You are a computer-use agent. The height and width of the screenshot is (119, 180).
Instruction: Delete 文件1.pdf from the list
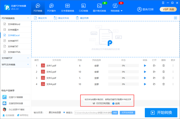coord(164,66)
